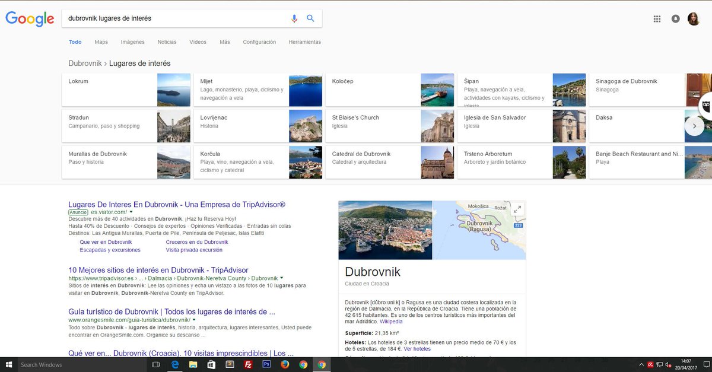The width and height of the screenshot is (712, 372).
Task: Show next places with carousel arrow
Action: 694,126
